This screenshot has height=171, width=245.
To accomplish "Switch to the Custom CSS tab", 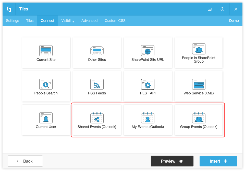I will [x=115, y=21].
